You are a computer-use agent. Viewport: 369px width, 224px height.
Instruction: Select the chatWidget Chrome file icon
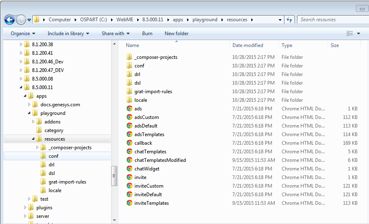pos(130,169)
